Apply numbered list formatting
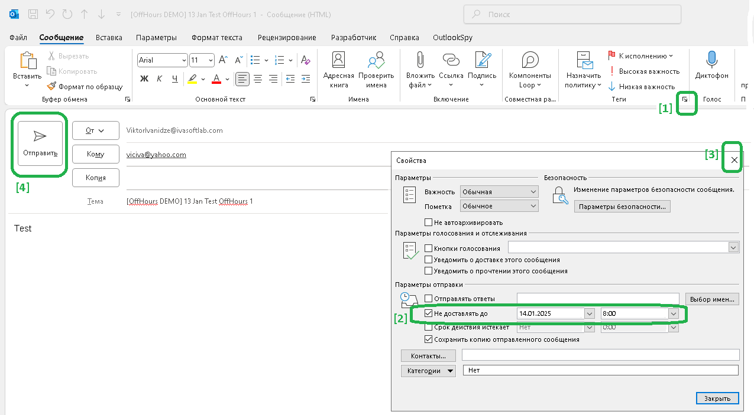The height and width of the screenshot is (415, 754). [280, 60]
